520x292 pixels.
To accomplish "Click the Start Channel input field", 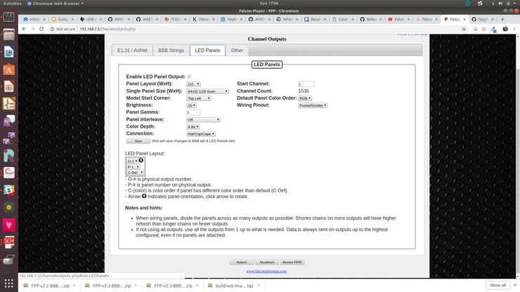I will 306,84.
